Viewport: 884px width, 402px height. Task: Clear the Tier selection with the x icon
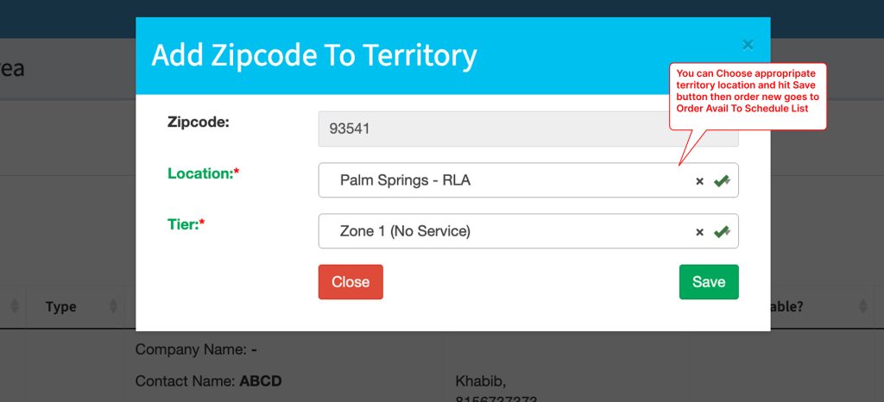point(700,232)
